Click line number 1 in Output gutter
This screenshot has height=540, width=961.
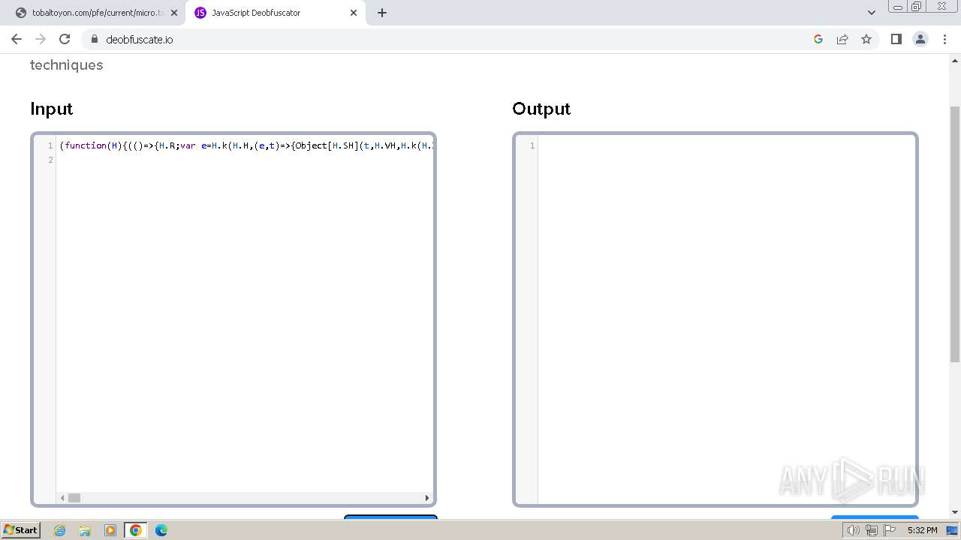click(532, 145)
